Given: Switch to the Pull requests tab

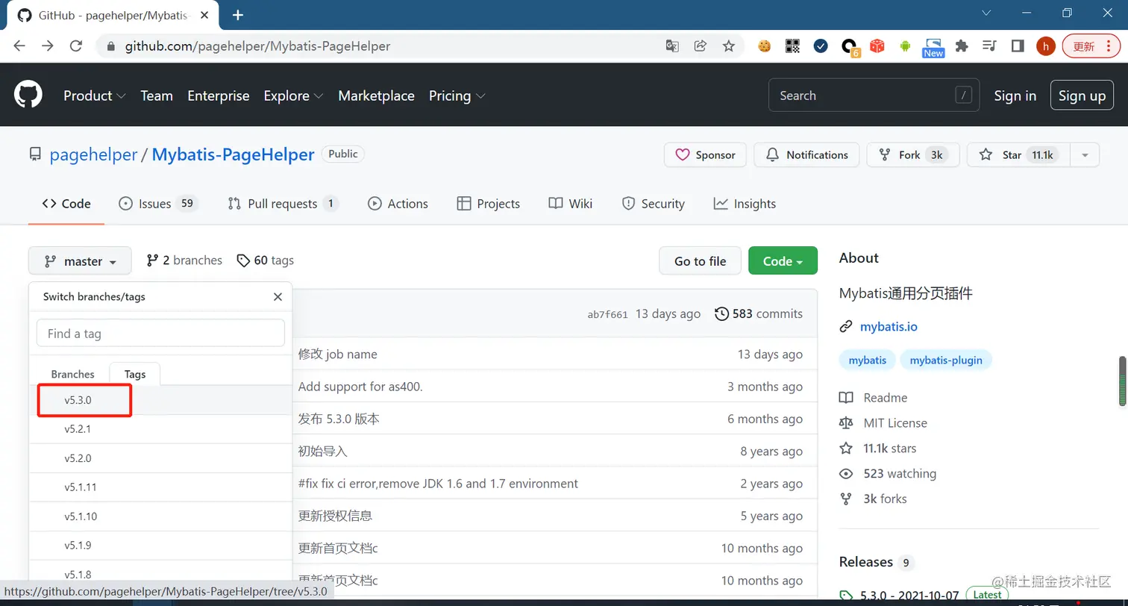Looking at the screenshot, I should click(283, 204).
